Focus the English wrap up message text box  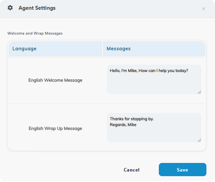click(x=154, y=128)
